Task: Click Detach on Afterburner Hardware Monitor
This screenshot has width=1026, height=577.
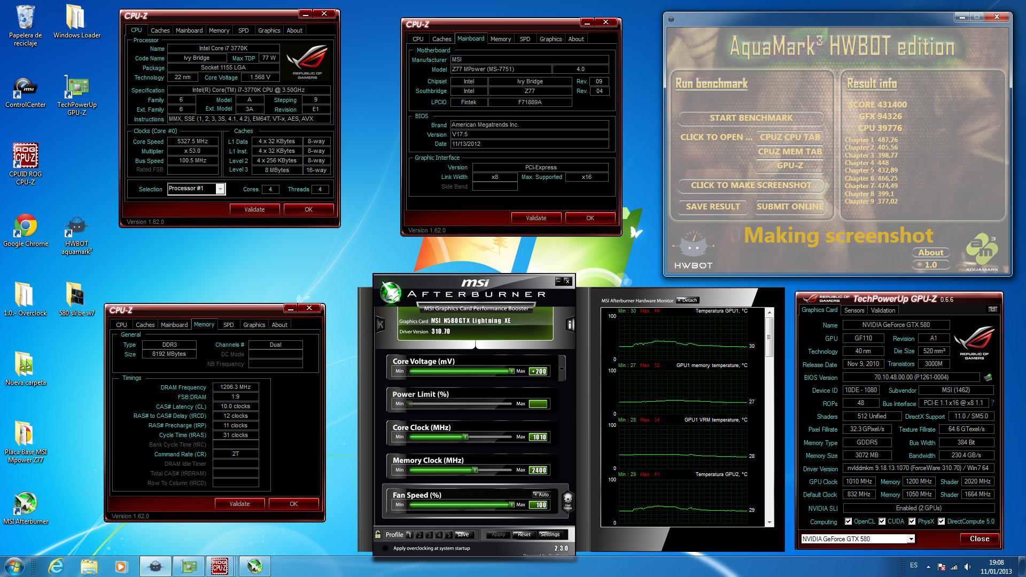Action: click(x=688, y=300)
